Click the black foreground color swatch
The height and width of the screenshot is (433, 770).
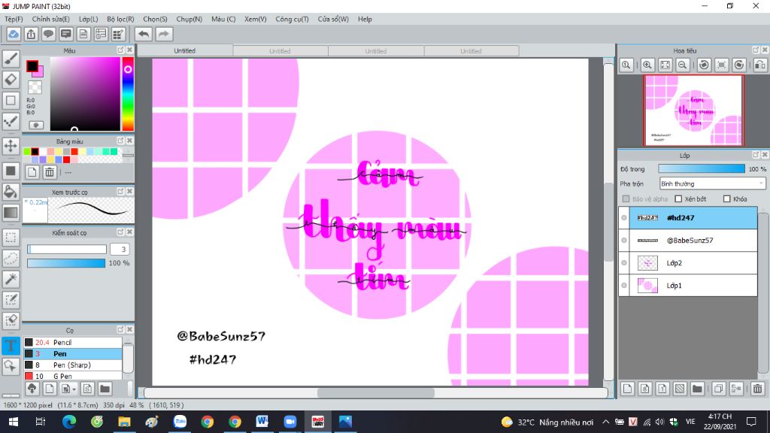click(32, 66)
